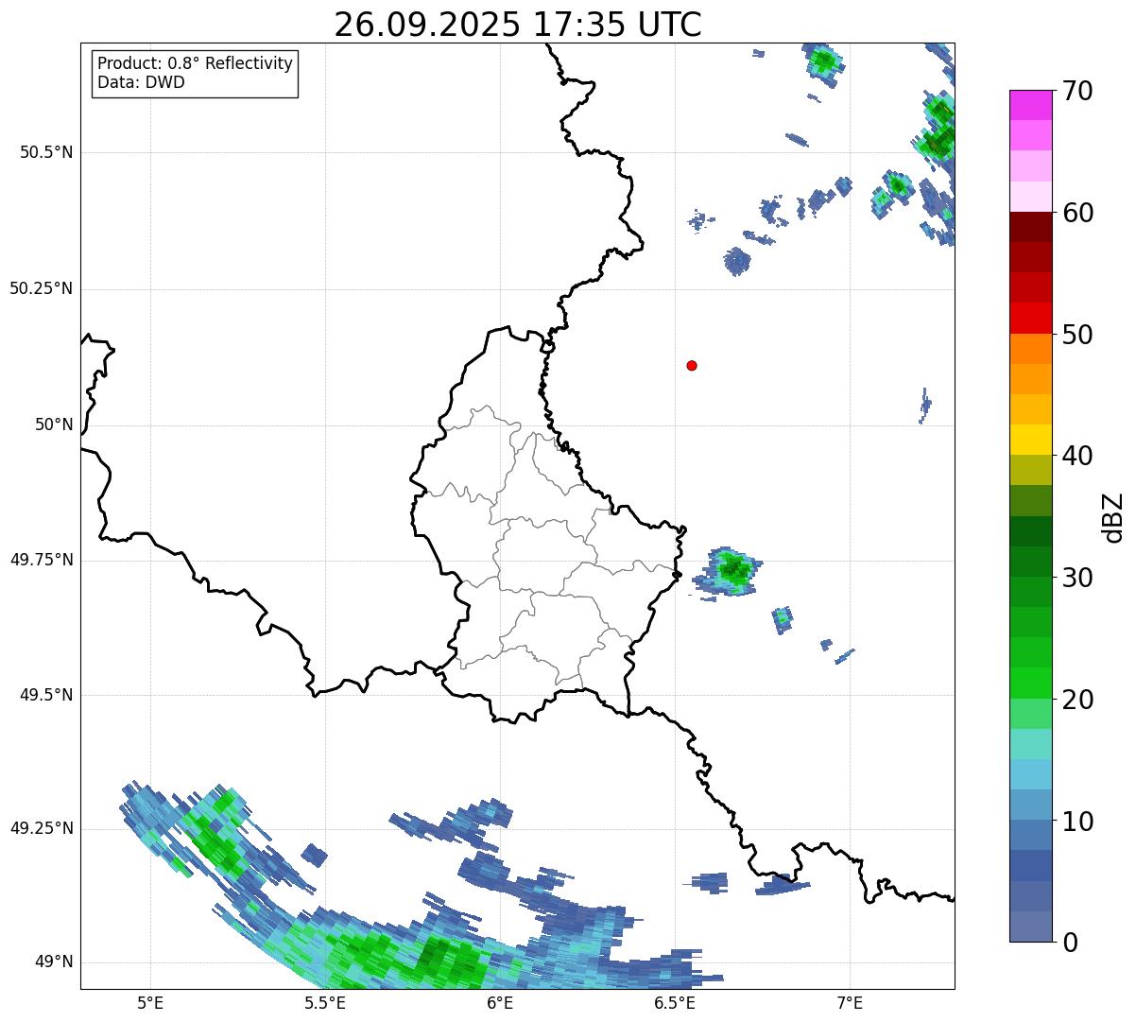Pick the orange swatch just below 50
The width and height of the screenshot is (1136, 1022).
[1031, 349]
